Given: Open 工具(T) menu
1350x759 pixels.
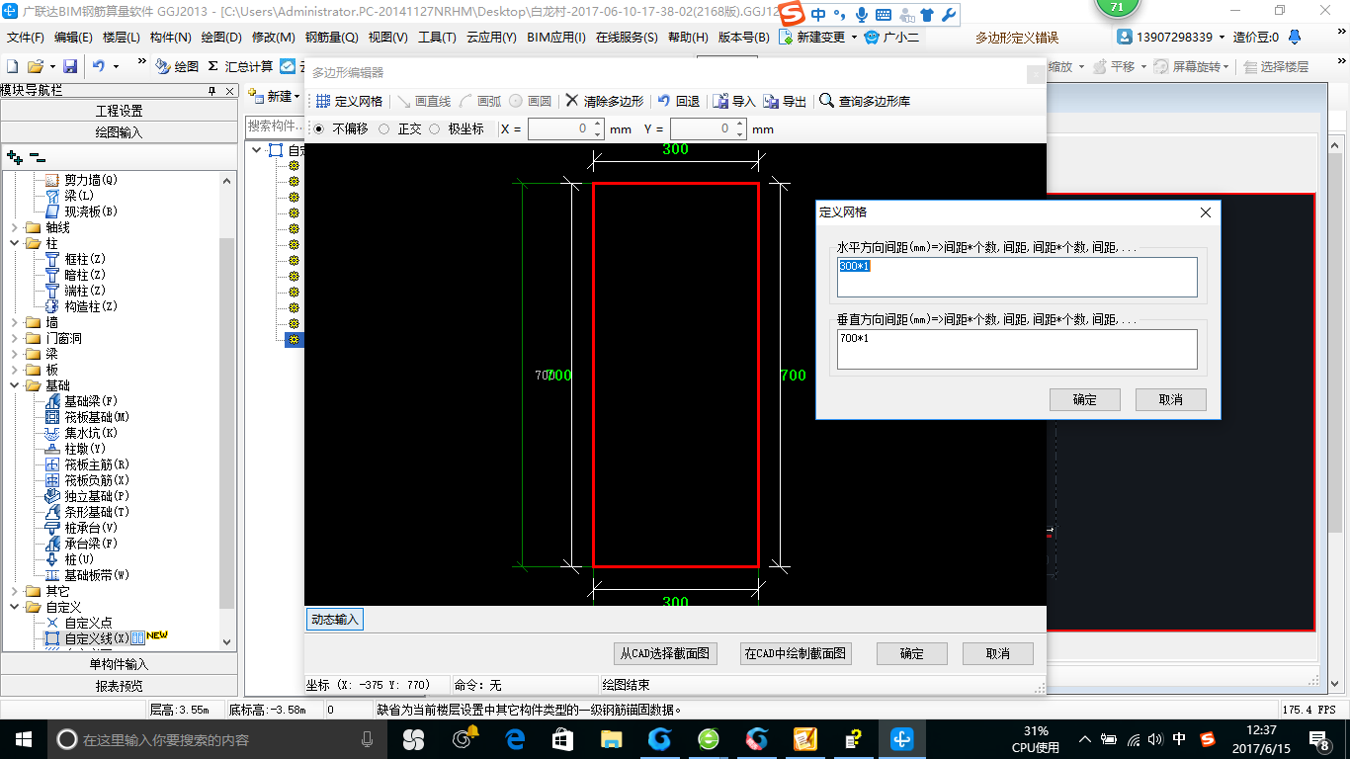Looking at the screenshot, I should pyautogui.click(x=437, y=38).
